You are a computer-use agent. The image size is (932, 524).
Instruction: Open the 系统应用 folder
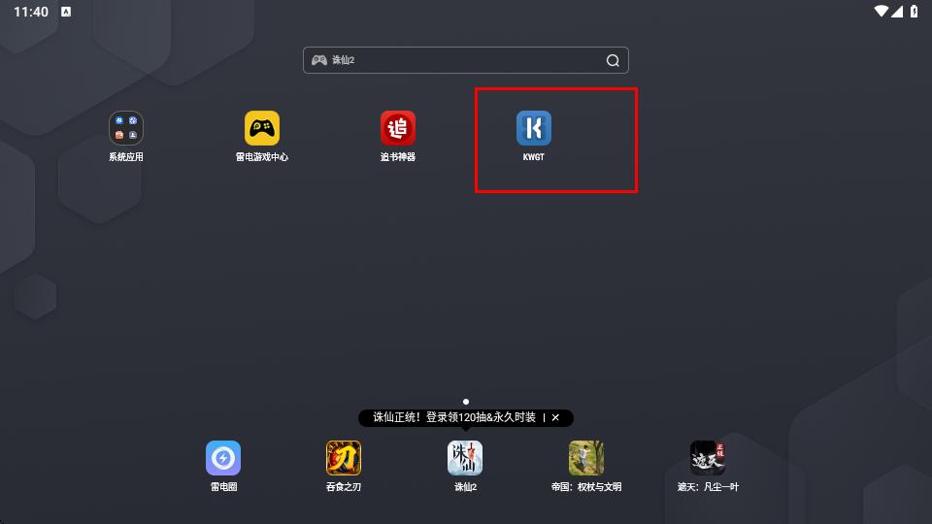click(x=126, y=128)
